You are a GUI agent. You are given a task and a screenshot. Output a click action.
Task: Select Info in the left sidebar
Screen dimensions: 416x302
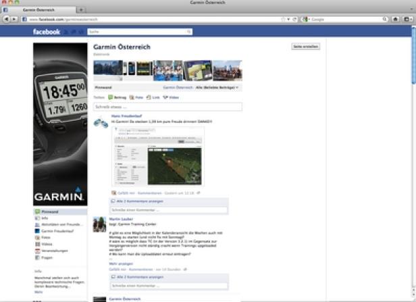tap(45, 218)
